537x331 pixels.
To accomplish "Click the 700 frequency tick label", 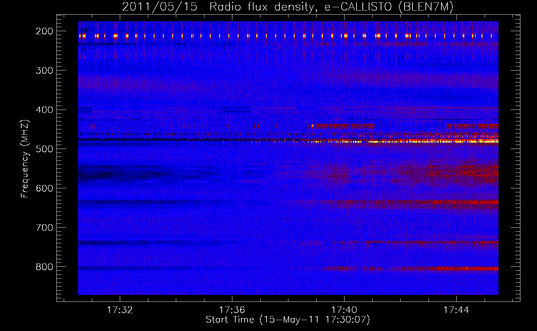I will [44, 228].
